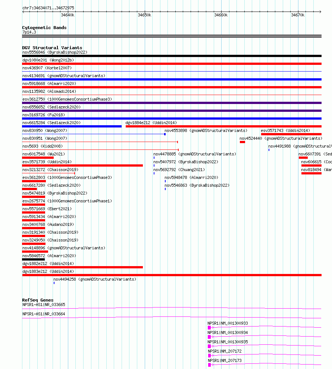Select nsv5948478 (Almarri2020) label

[191, 177]
